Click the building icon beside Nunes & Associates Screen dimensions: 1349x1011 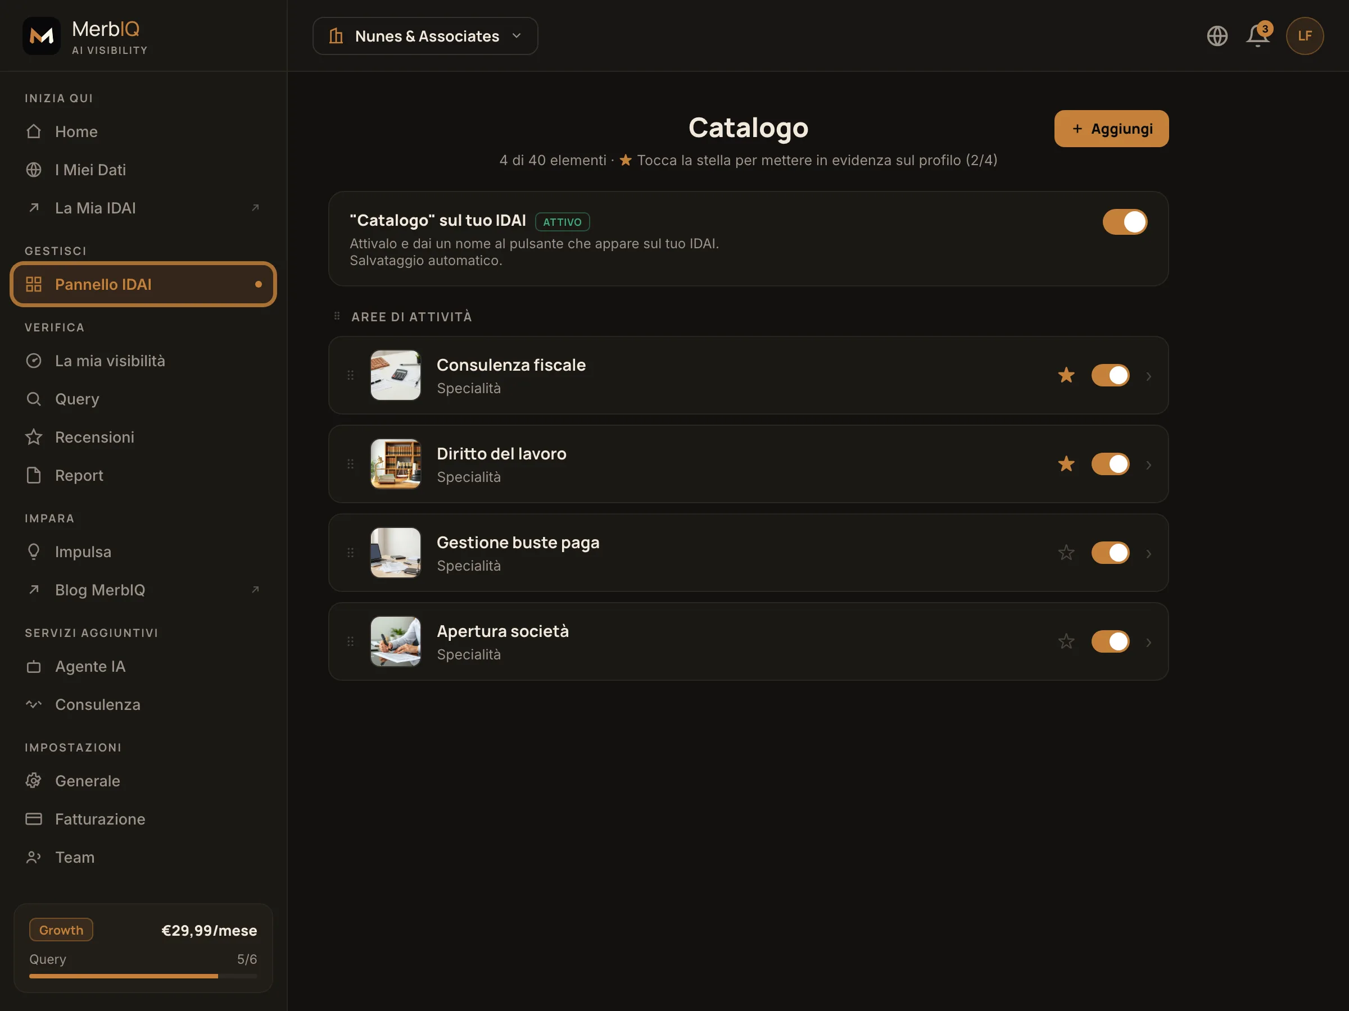point(336,36)
